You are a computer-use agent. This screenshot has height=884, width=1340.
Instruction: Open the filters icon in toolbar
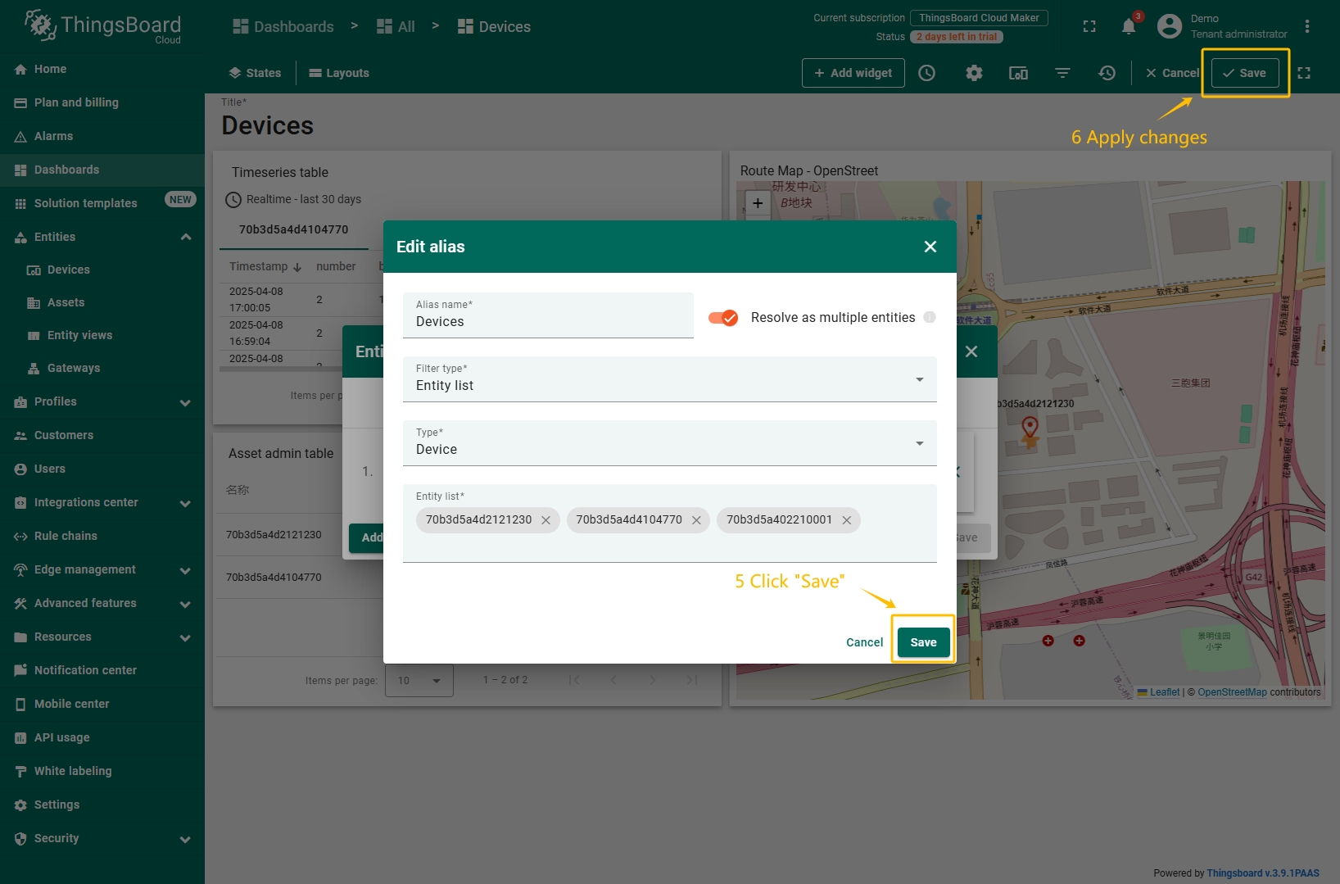1062,73
